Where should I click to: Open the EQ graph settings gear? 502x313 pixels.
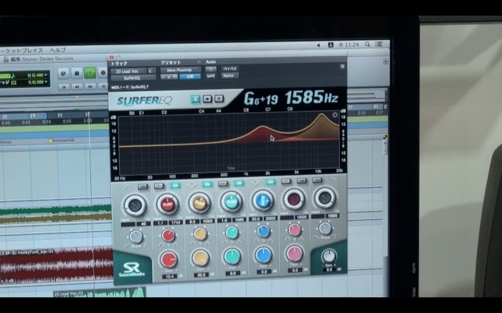pos(335,115)
